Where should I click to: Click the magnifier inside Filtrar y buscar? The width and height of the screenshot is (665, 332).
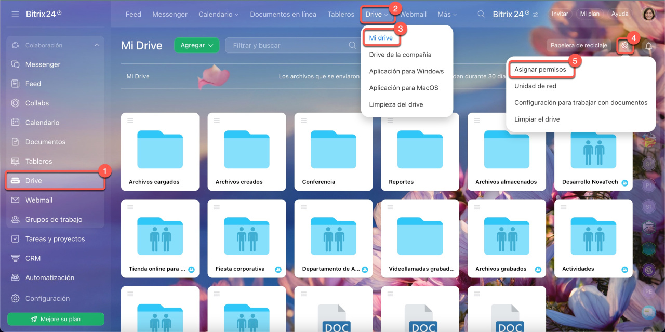tap(352, 45)
